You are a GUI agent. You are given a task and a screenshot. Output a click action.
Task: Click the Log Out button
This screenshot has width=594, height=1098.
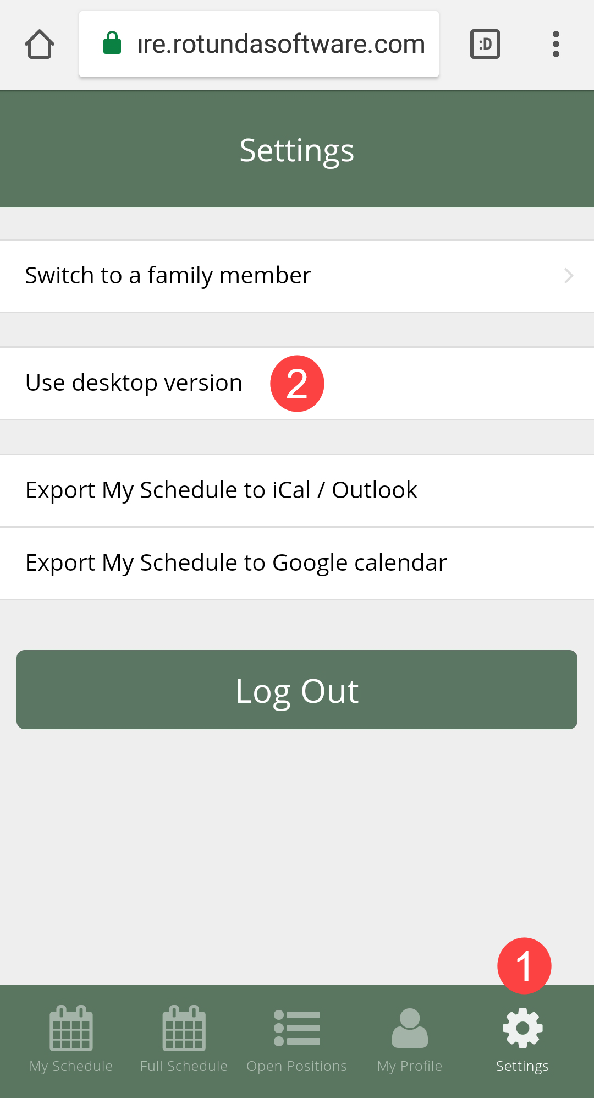click(x=297, y=690)
